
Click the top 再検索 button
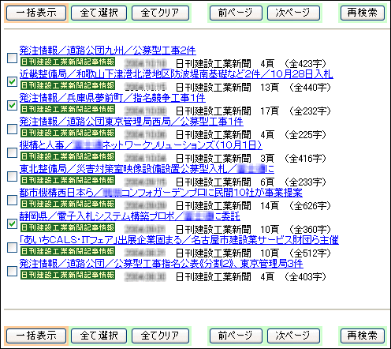pos(363,13)
